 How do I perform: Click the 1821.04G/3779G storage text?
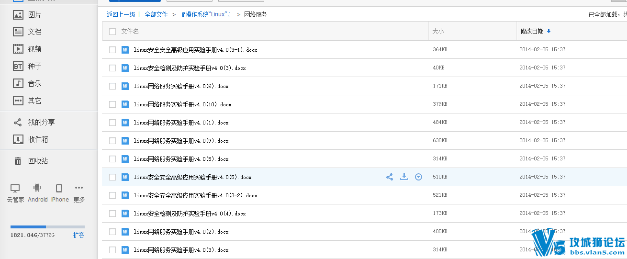[x=33, y=236]
